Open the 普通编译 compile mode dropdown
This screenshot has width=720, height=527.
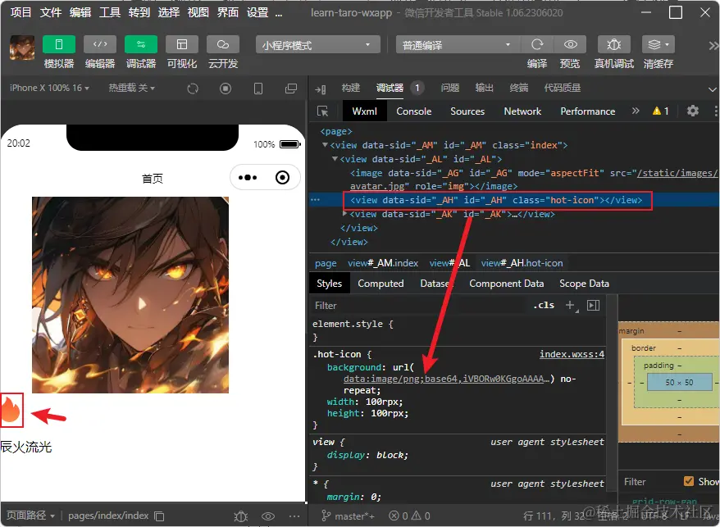(x=458, y=45)
